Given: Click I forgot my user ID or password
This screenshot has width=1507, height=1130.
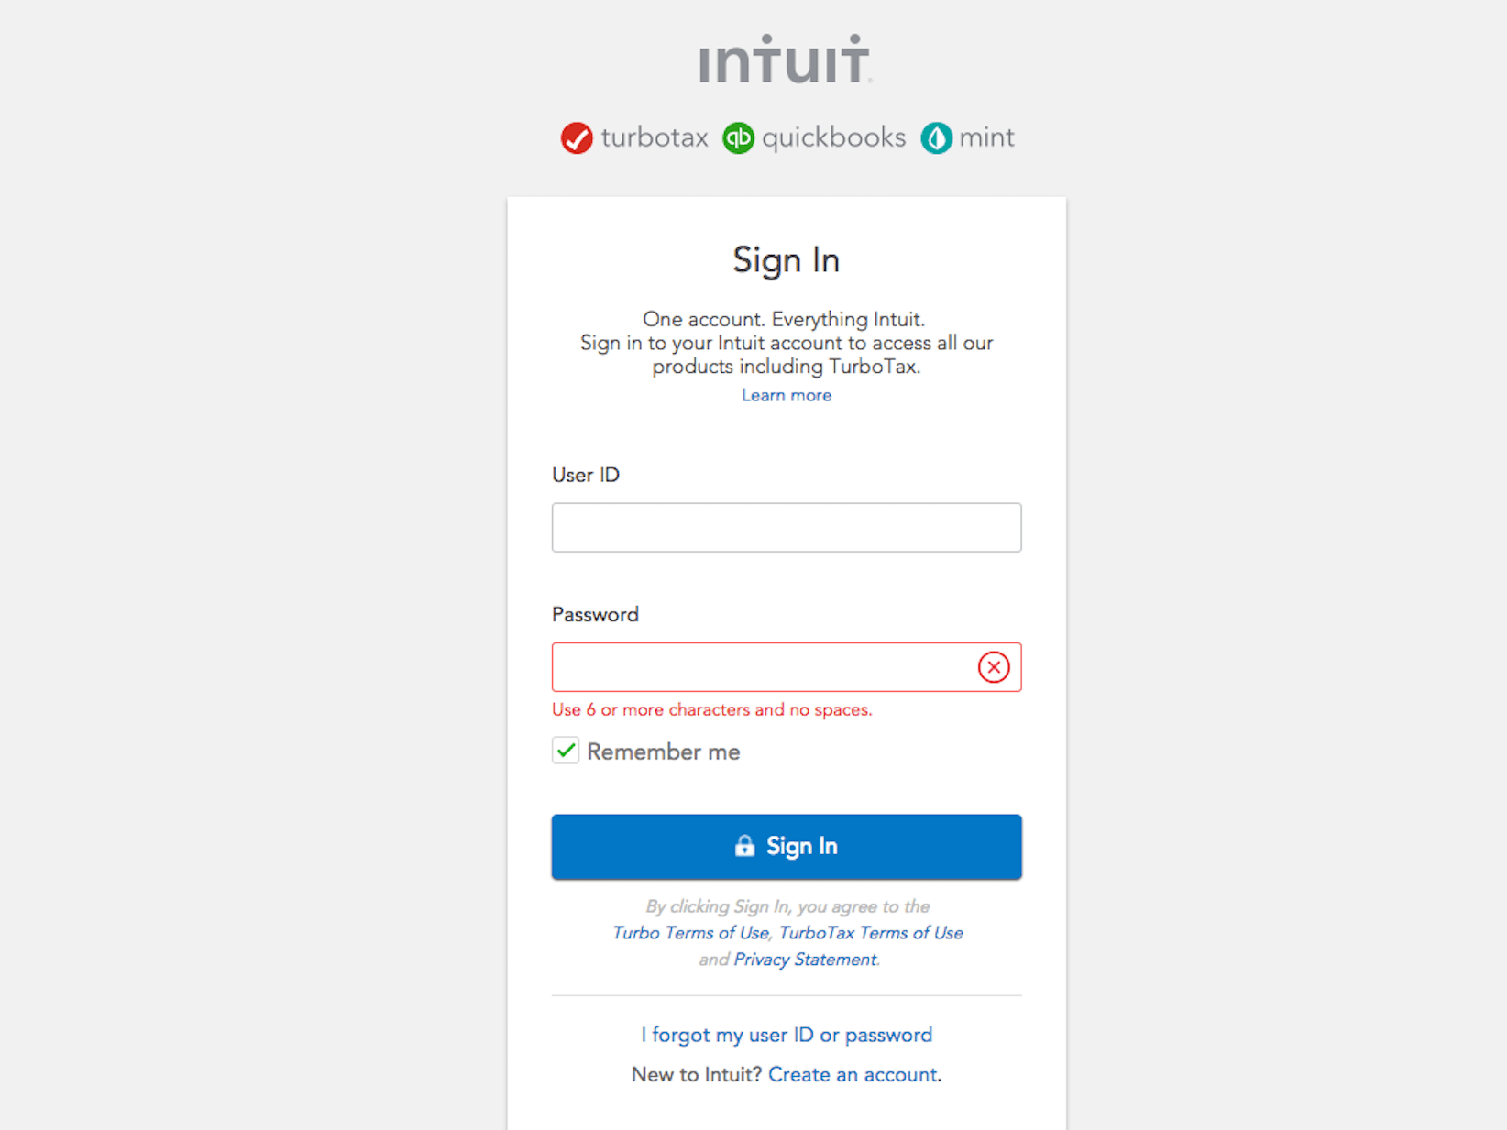Looking at the screenshot, I should coord(786,1034).
